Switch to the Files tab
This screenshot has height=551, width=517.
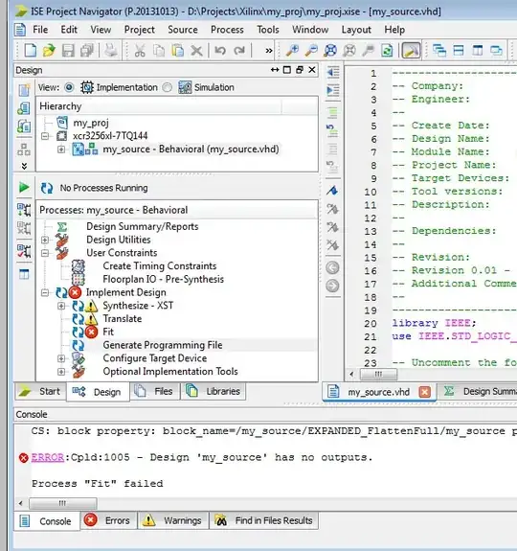click(x=155, y=391)
